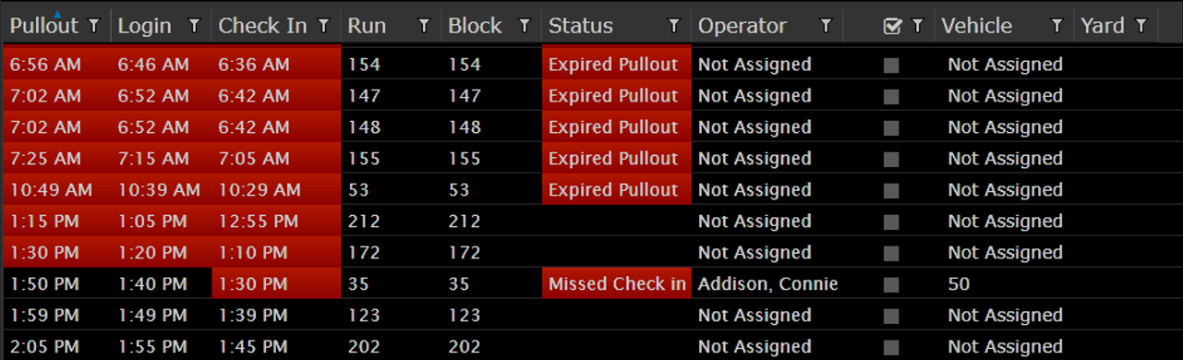1183x360 pixels.
Task: Open the Vehicle column filter icon
Action: (x=1056, y=27)
